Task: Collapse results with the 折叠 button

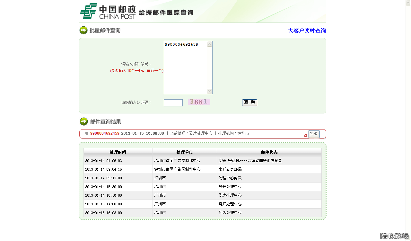Action: (x=314, y=134)
